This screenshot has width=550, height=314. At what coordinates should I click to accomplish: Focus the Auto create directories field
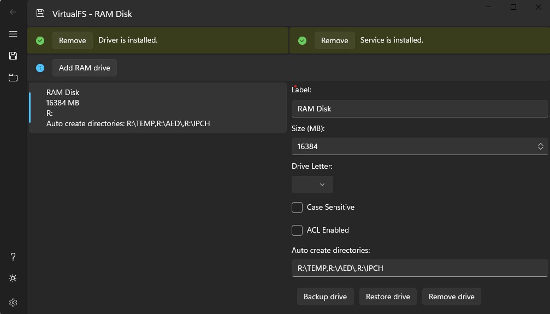pyautogui.click(x=419, y=268)
